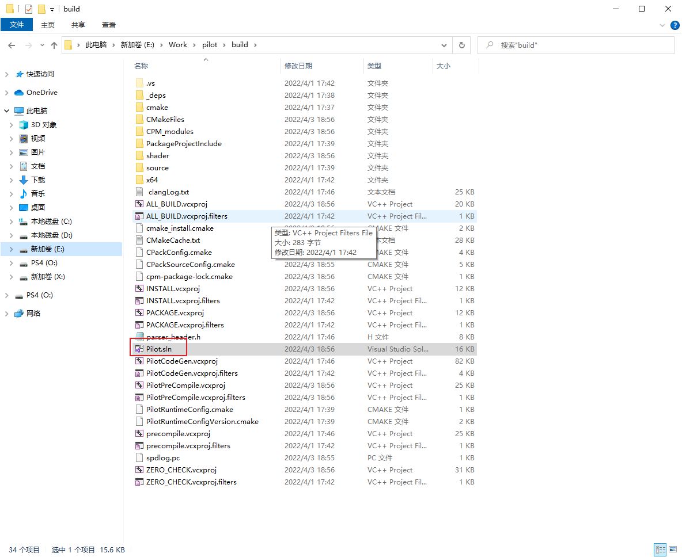Click the ZERO_CHECK.vcxproj project icon
This screenshot has width=682, height=557.
tap(139, 470)
